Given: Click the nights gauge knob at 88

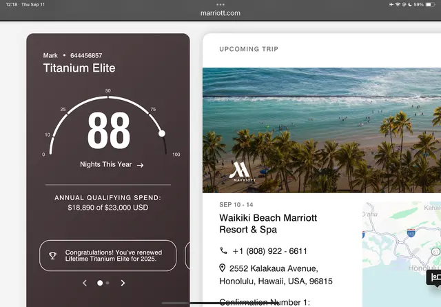Looking at the screenshot, I should 162,134.
